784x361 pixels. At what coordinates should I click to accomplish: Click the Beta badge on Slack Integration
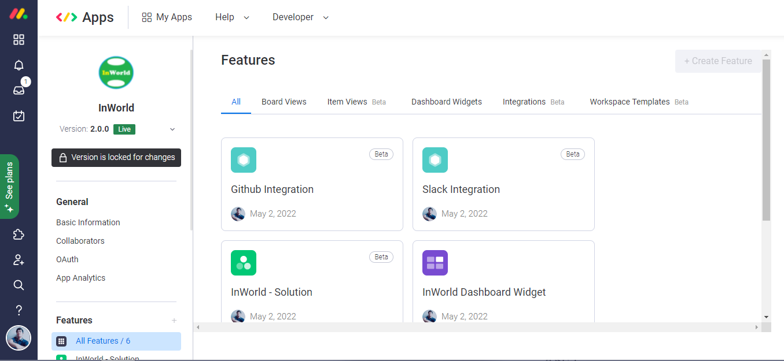[x=573, y=154]
